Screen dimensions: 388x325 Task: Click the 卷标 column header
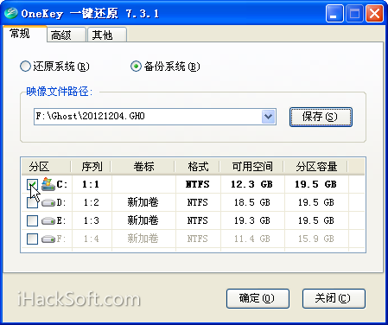coord(143,167)
